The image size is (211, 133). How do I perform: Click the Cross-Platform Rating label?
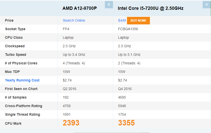point(24,106)
